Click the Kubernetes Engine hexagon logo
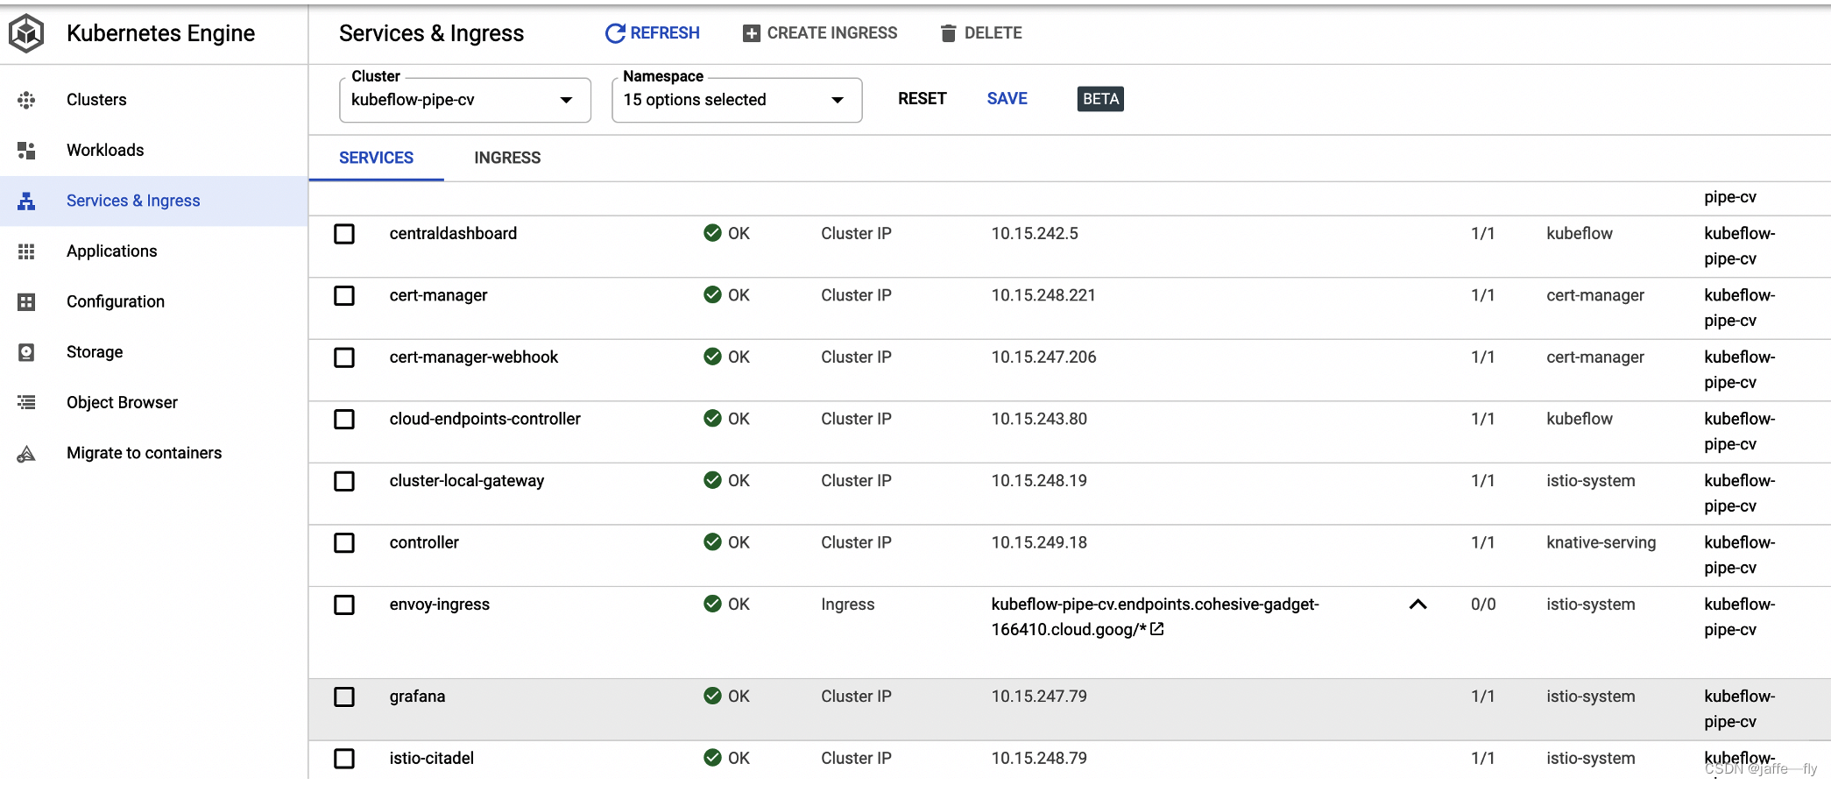Image resolution: width=1831 pixels, height=785 pixels. pos(26,33)
